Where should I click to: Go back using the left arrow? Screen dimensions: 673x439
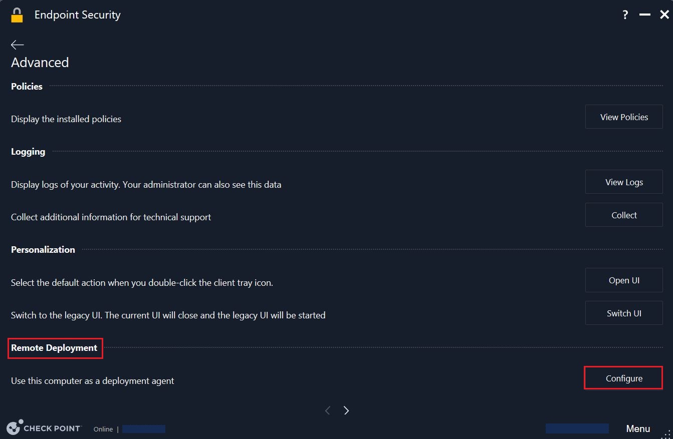18,45
